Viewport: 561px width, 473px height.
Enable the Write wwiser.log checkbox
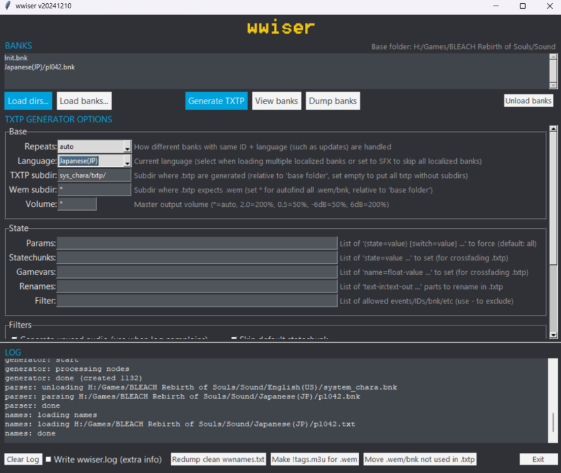pyautogui.click(x=48, y=459)
